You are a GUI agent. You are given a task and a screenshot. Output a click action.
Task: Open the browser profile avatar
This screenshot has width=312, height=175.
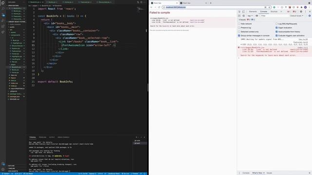point(305,7)
